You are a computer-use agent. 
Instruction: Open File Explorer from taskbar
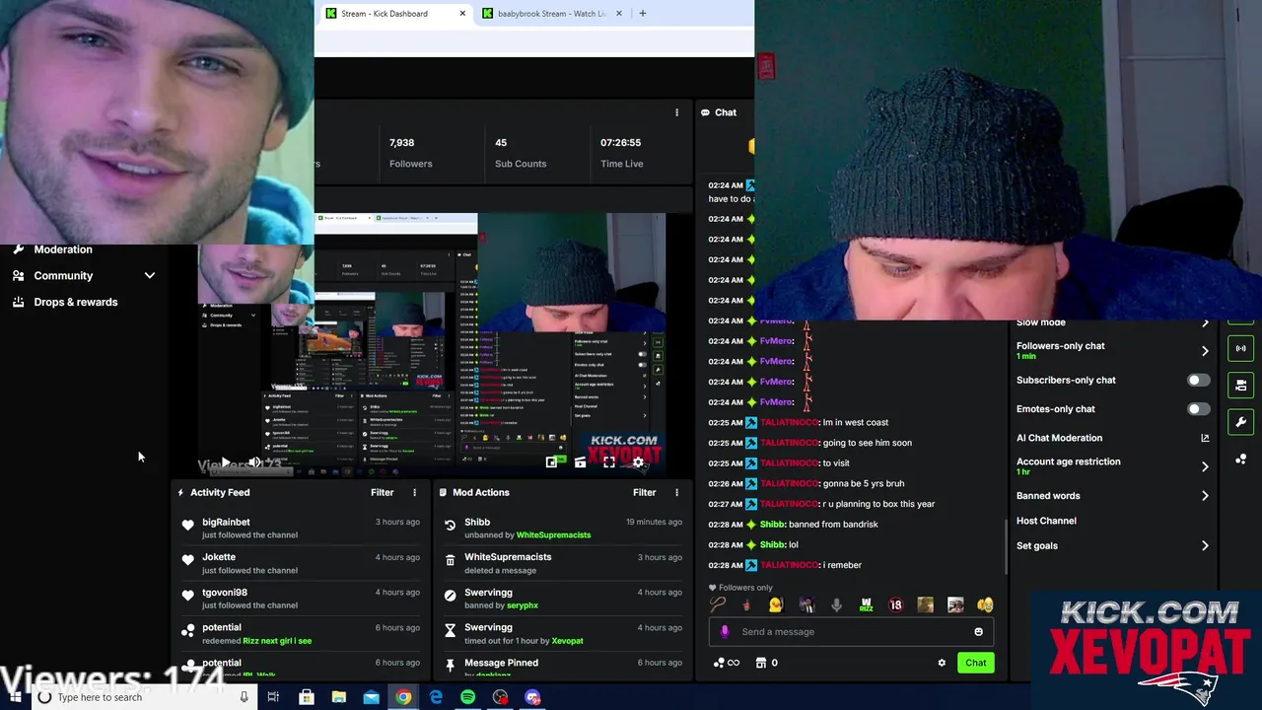click(x=338, y=697)
